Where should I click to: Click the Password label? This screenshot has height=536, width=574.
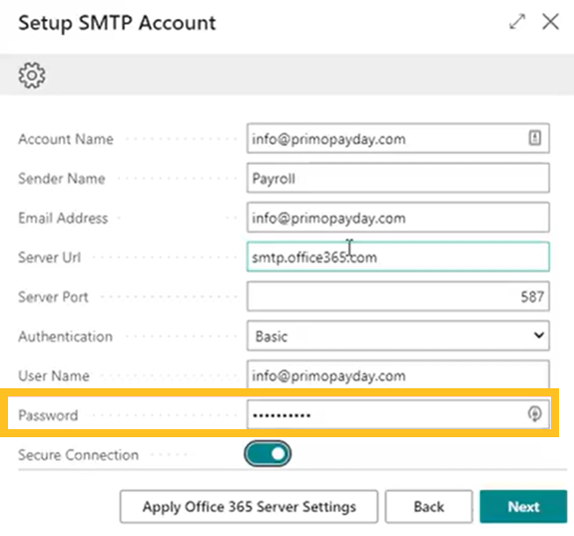pyautogui.click(x=48, y=415)
